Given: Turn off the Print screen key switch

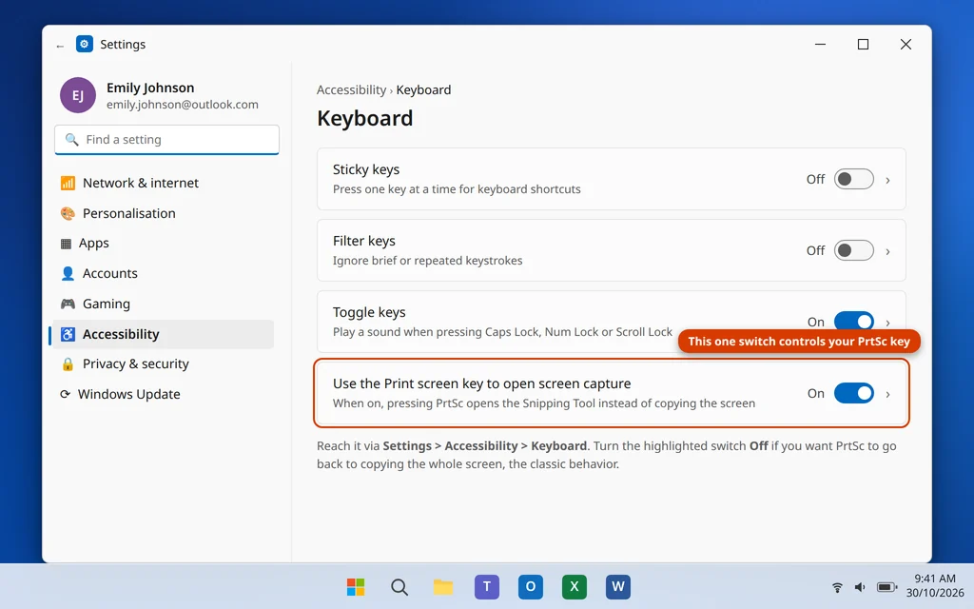Looking at the screenshot, I should [x=853, y=393].
